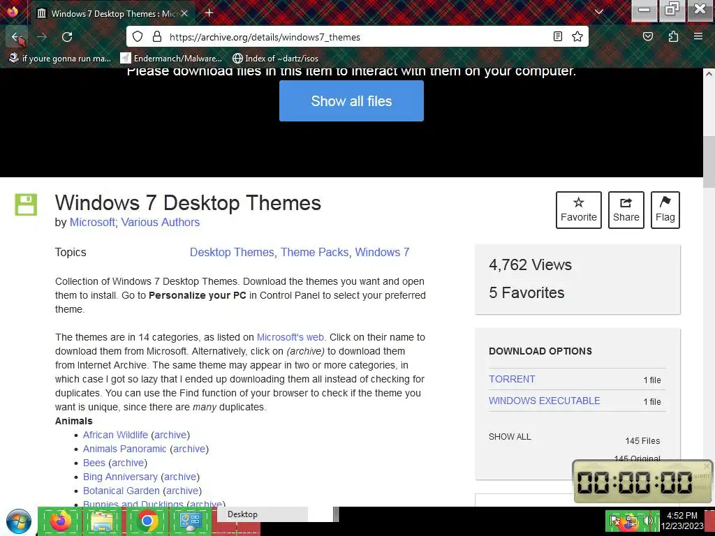Open the tracking protection shield icon
The width and height of the screenshot is (715, 536).
point(138,36)
